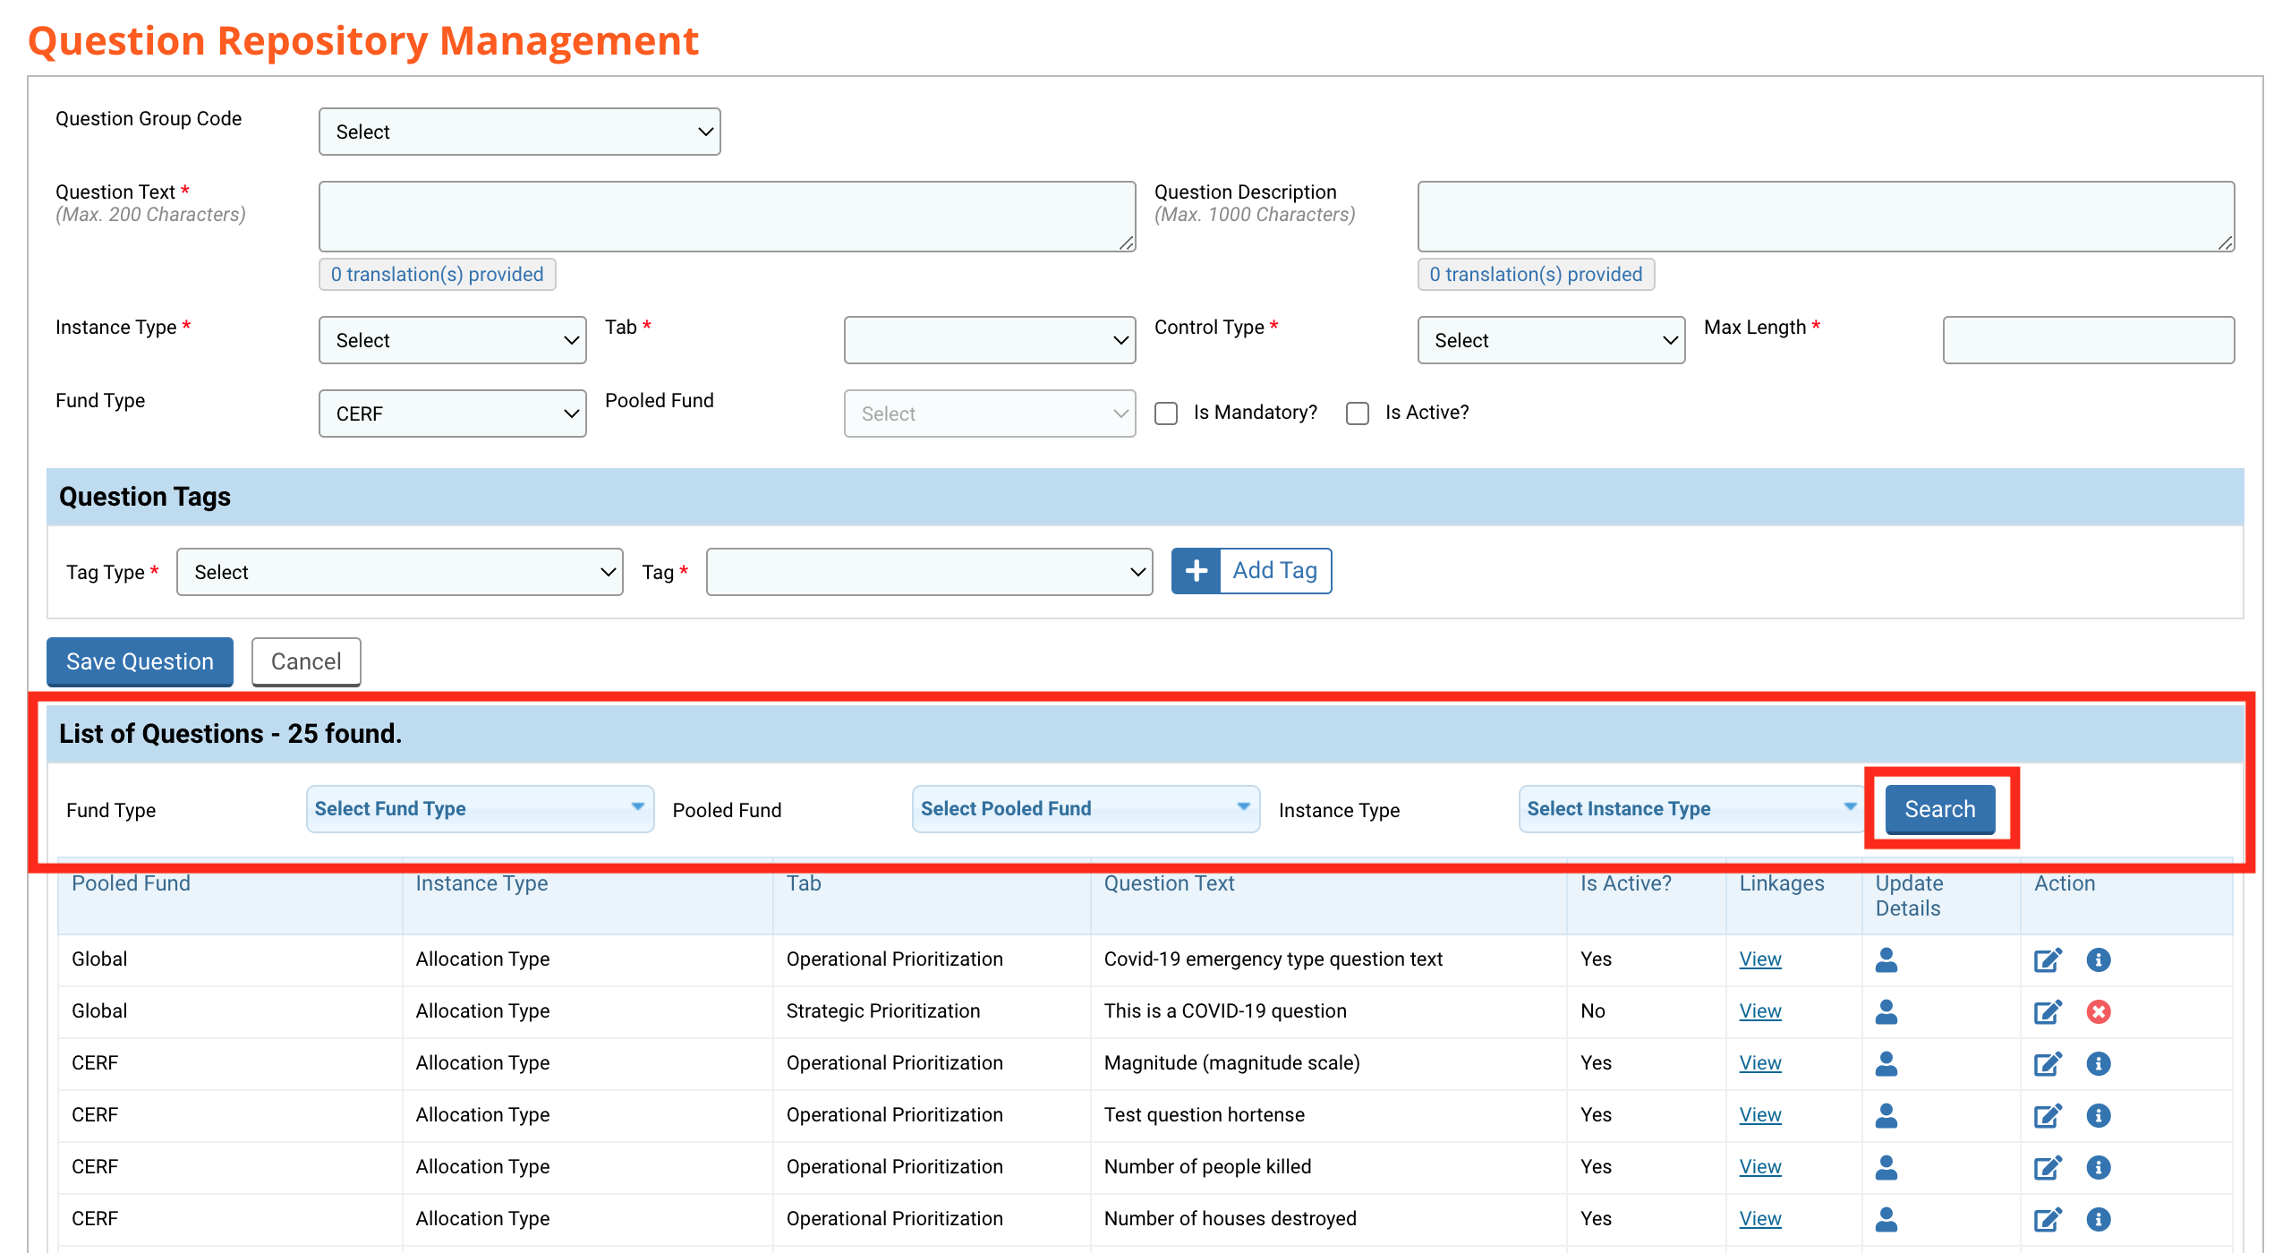
Task: Tick the Is Active? checkbox
Action: (x=1358, y=413)
